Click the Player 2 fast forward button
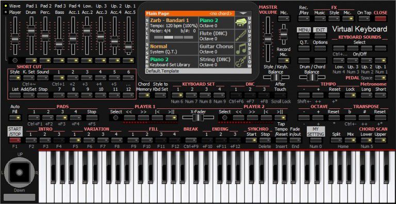396x204 pixels. point(252,118)
